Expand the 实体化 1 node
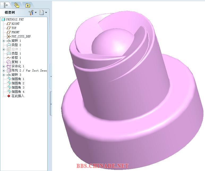205x171 pixels. click(4, 66)
